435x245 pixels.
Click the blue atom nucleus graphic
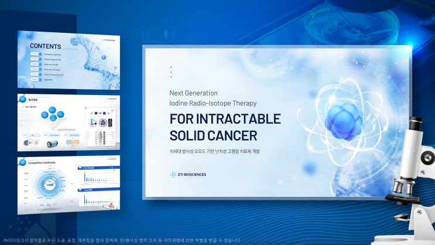(x=344, y=121)
